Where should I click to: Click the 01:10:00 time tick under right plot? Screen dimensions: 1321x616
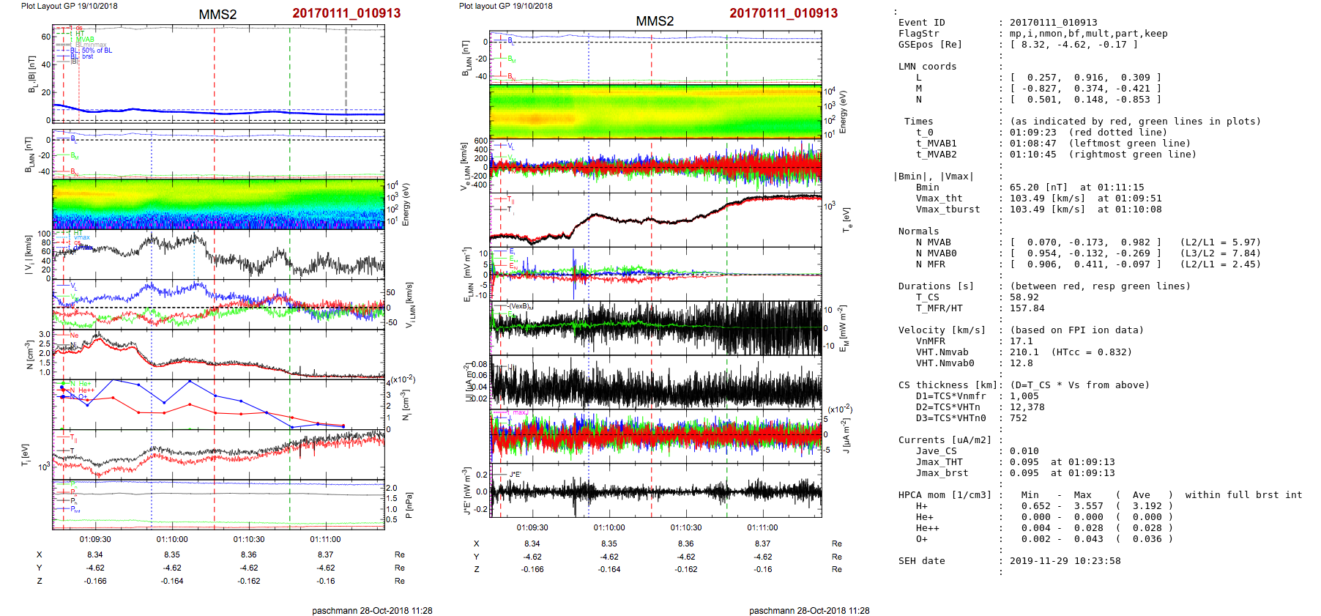tap(609, 527)
